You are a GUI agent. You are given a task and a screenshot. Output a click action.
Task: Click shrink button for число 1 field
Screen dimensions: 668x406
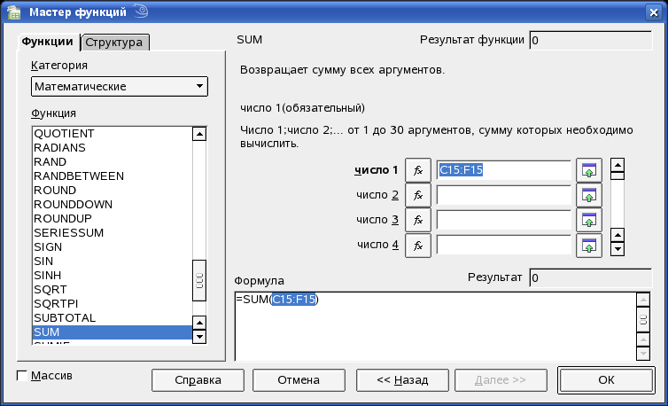click(589, 170)
